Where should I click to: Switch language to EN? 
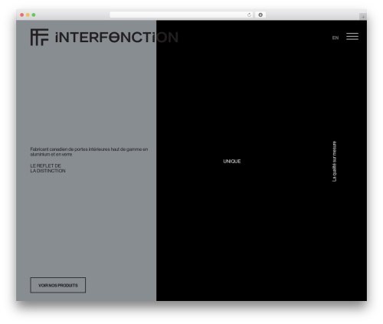[336, 38]
